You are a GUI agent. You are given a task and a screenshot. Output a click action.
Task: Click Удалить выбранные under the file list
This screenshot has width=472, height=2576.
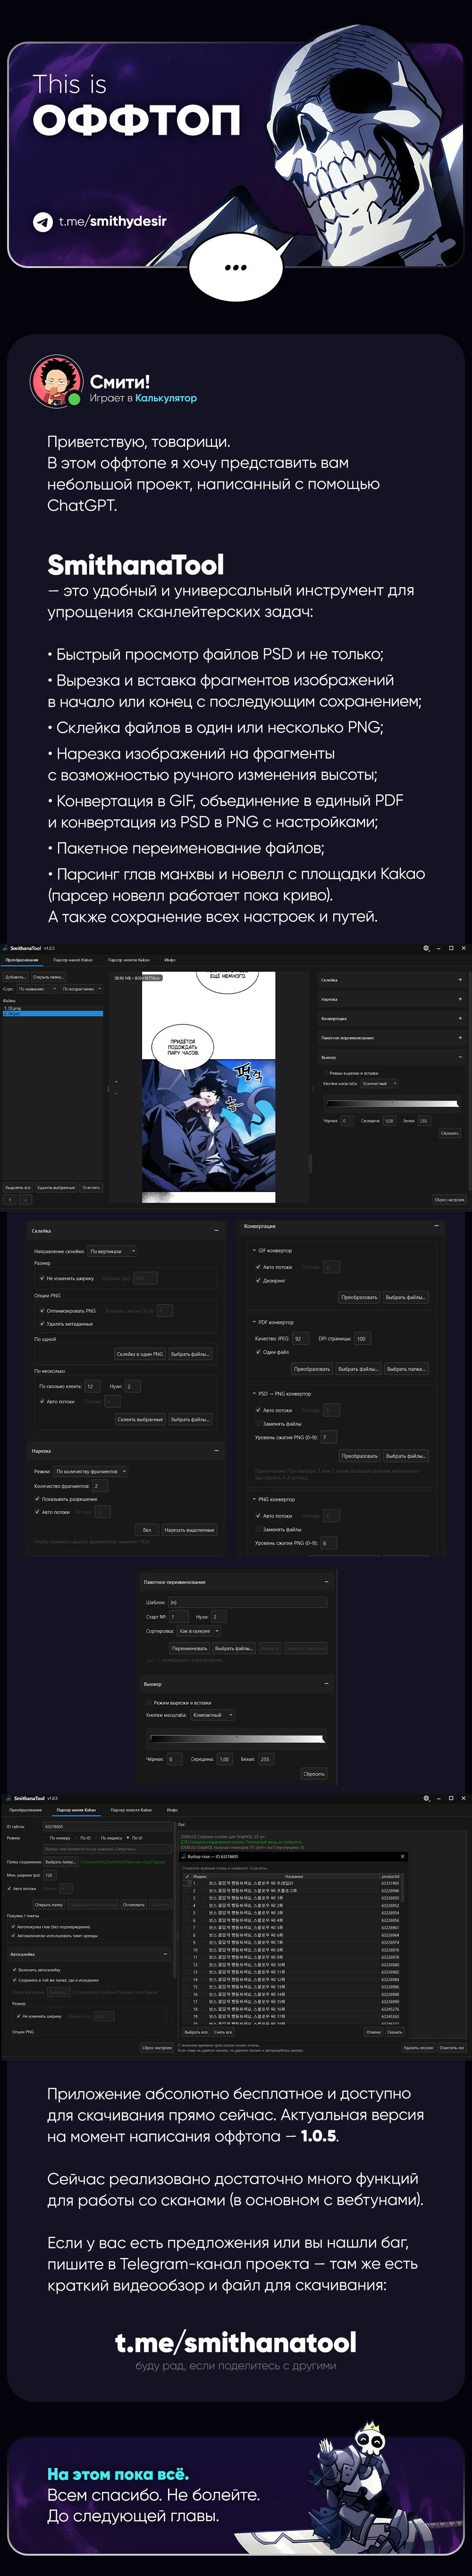tap(56, 1187)
